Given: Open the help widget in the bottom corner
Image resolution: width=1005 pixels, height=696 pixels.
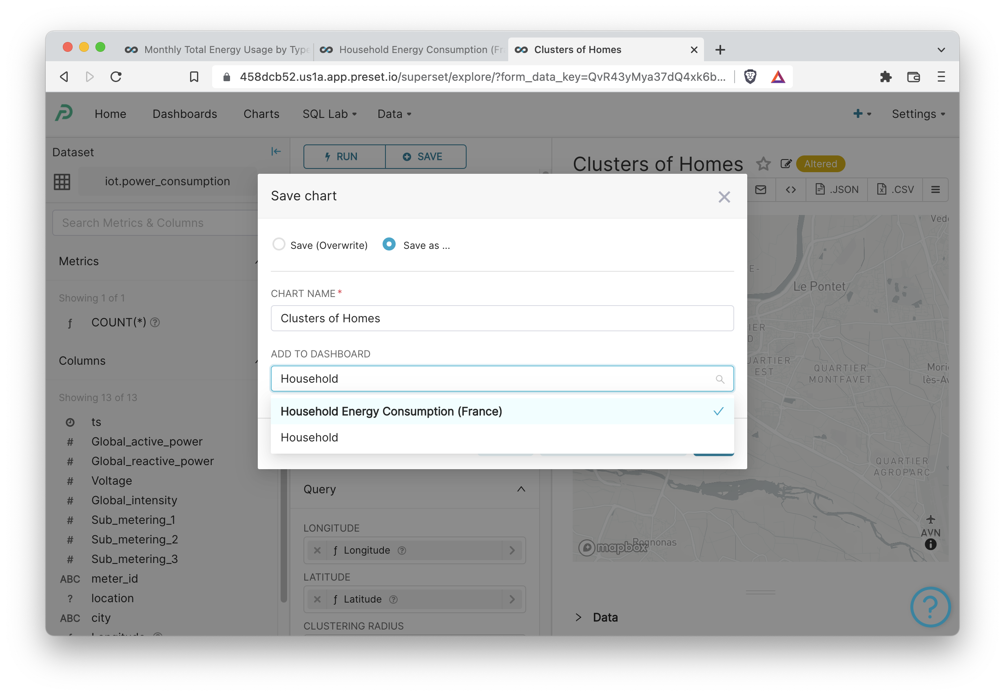Looking at the screenshot, I should click(930, 607).
